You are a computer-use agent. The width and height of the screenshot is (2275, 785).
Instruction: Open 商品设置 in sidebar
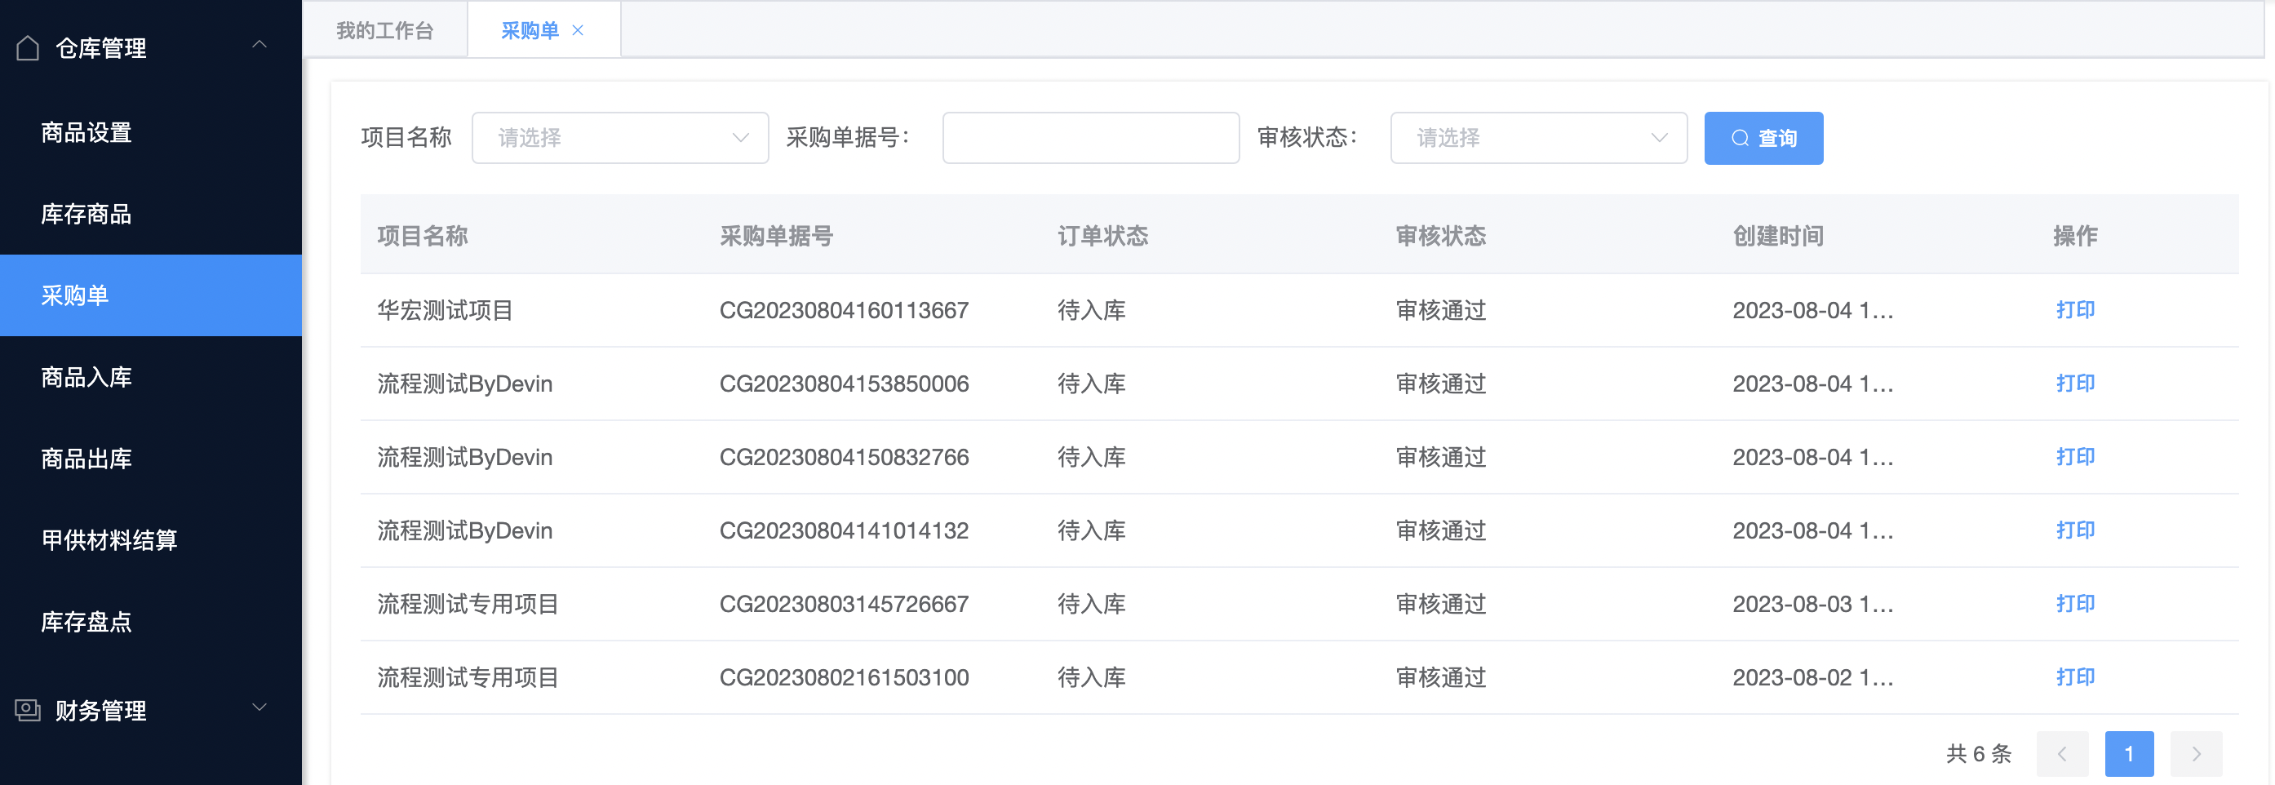click(x=151, y=132)
